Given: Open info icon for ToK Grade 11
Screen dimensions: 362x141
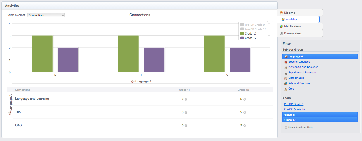Looking at the screenshot, I should pyautogui.click(x=186, y=112).
